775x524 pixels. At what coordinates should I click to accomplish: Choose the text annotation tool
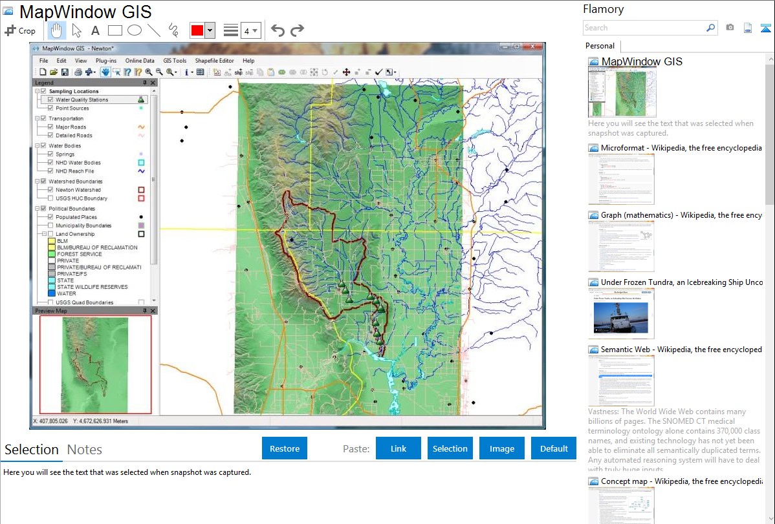(x=95, y=30)
